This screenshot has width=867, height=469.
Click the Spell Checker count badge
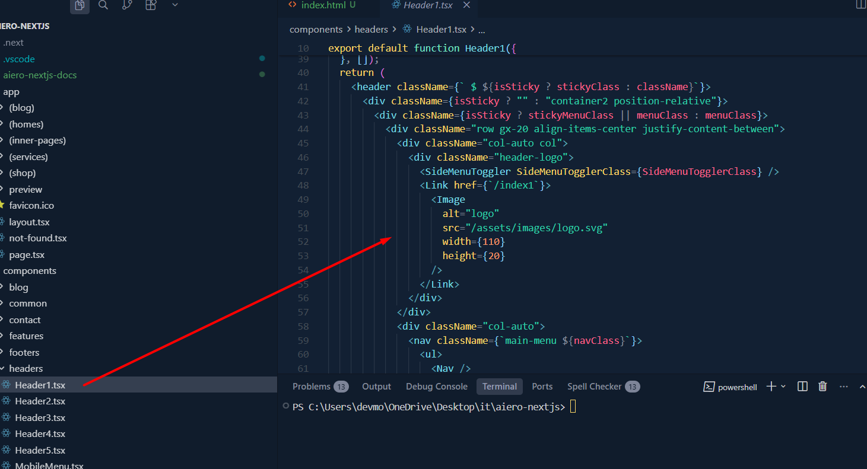pos(633,387)
